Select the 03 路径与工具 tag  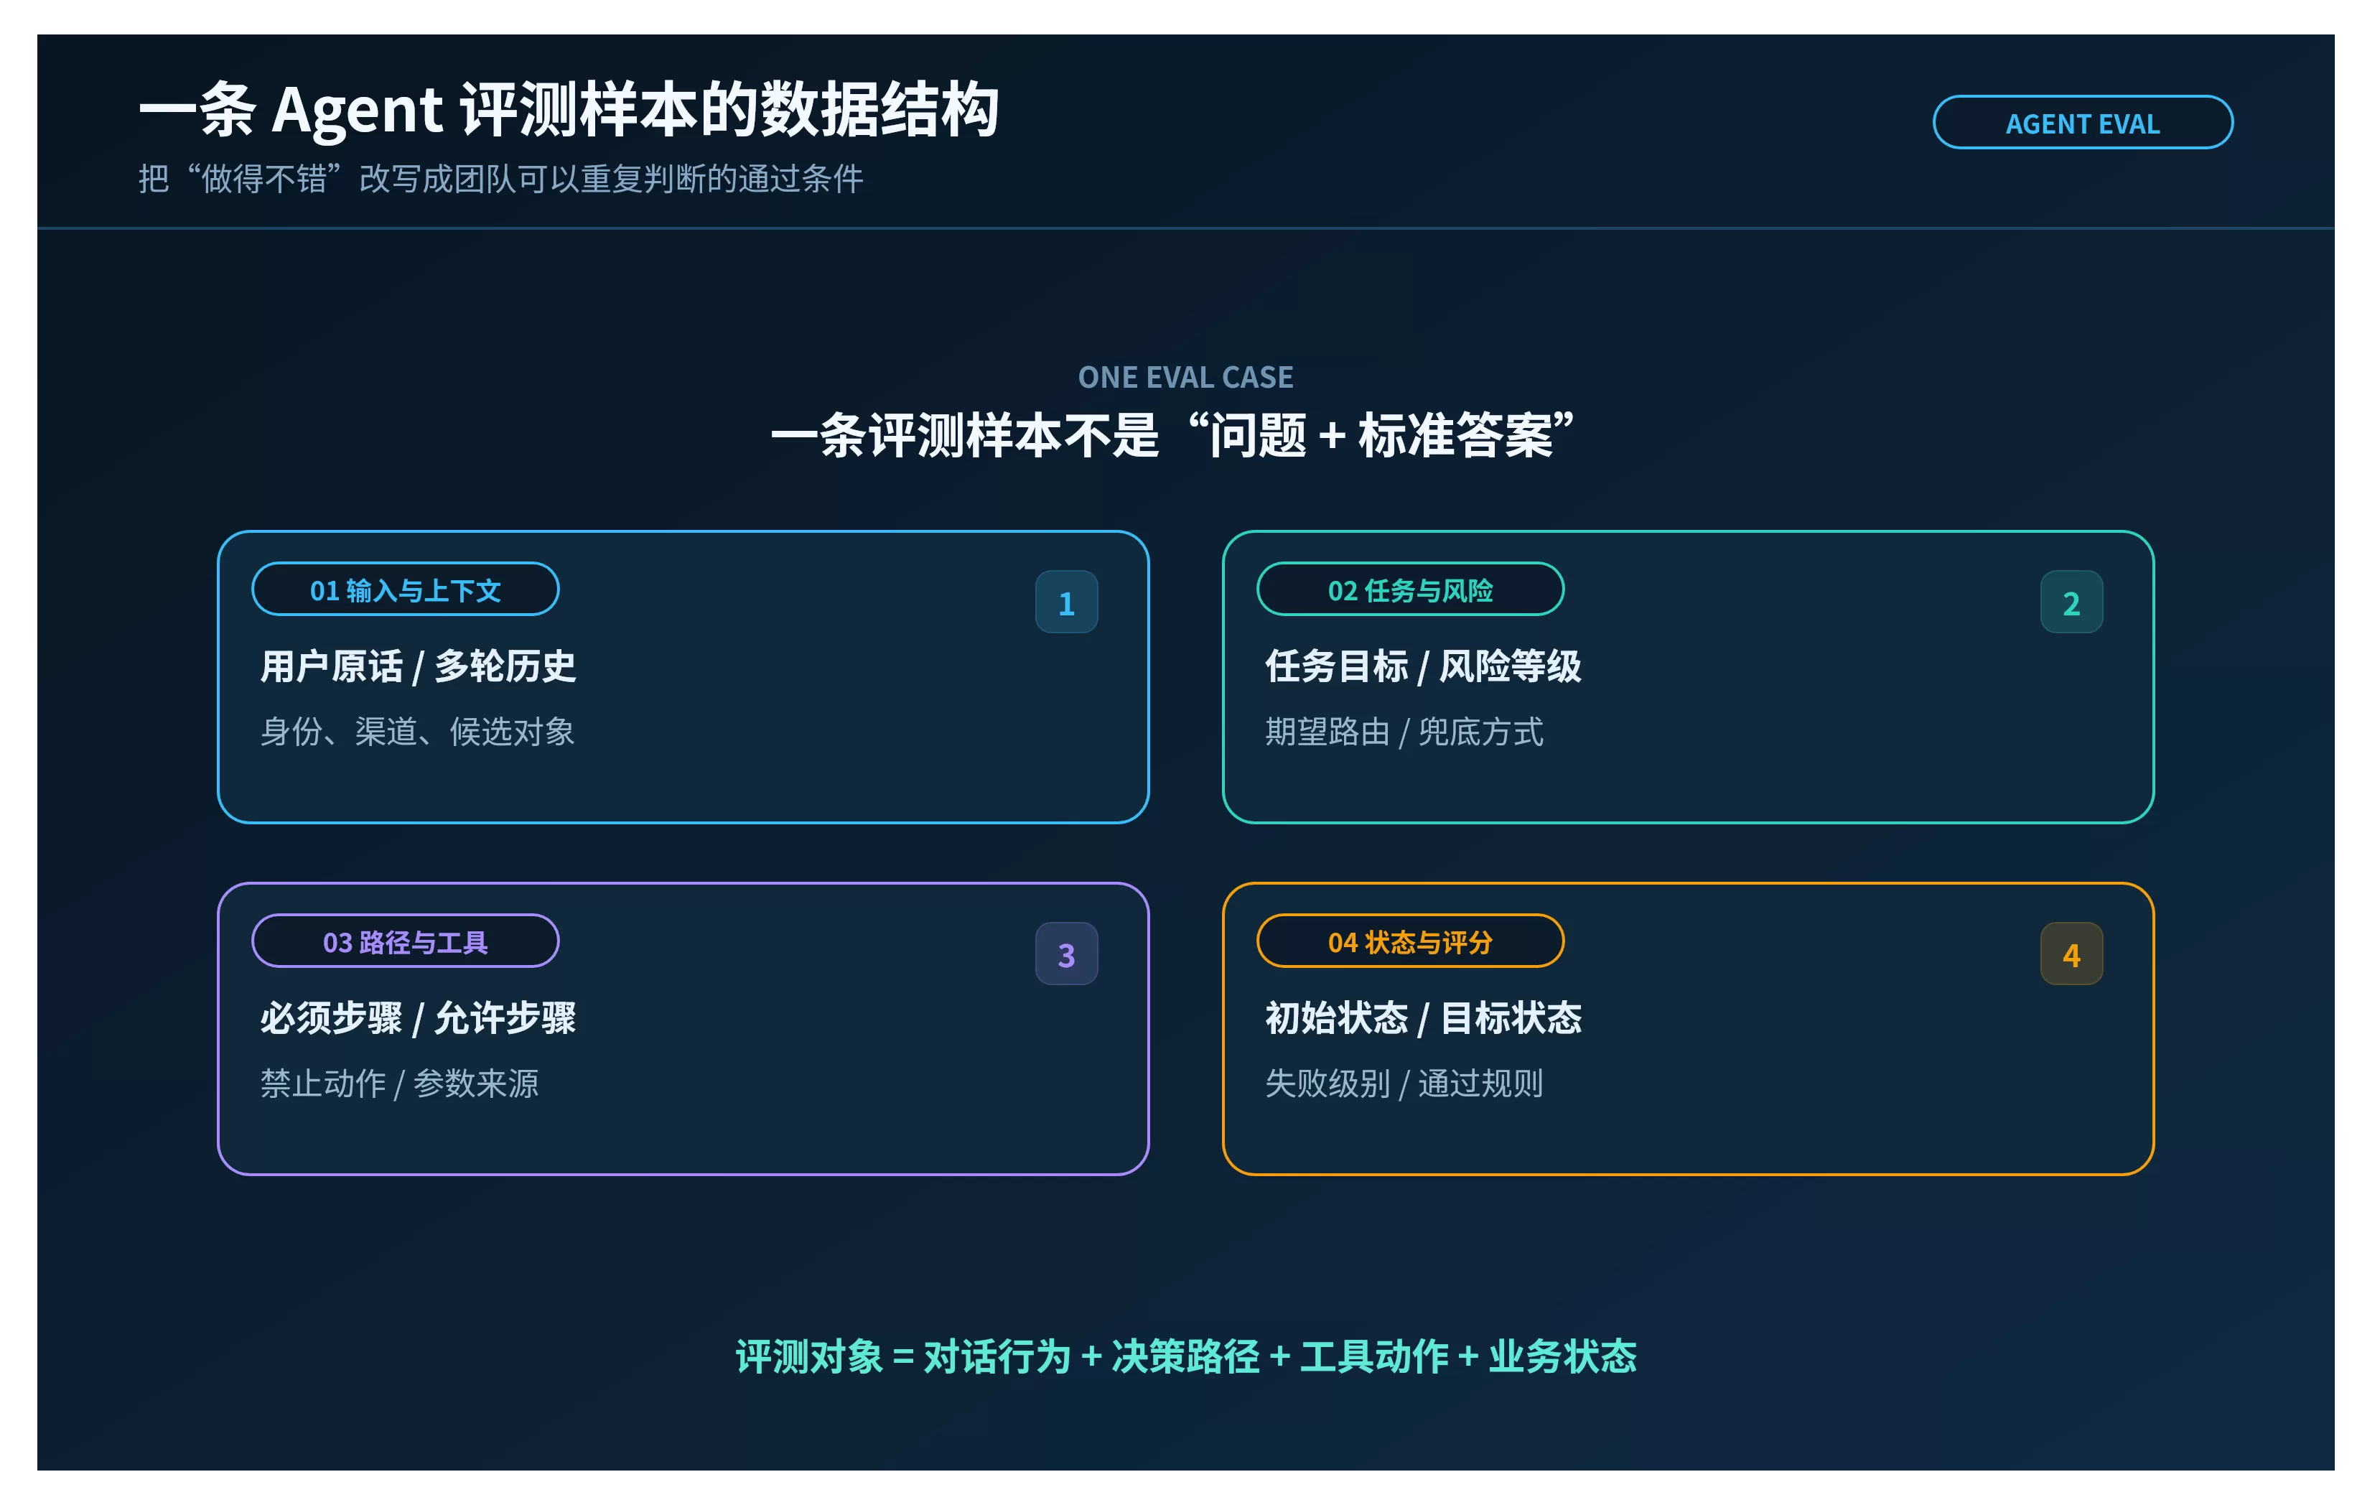[406, 942]
